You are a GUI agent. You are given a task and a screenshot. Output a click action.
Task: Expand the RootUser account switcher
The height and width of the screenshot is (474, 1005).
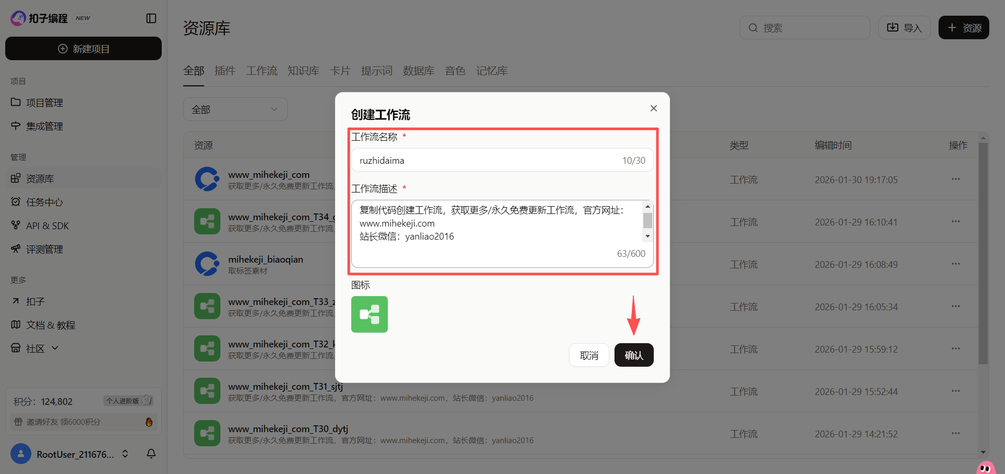tap(125, 454)
